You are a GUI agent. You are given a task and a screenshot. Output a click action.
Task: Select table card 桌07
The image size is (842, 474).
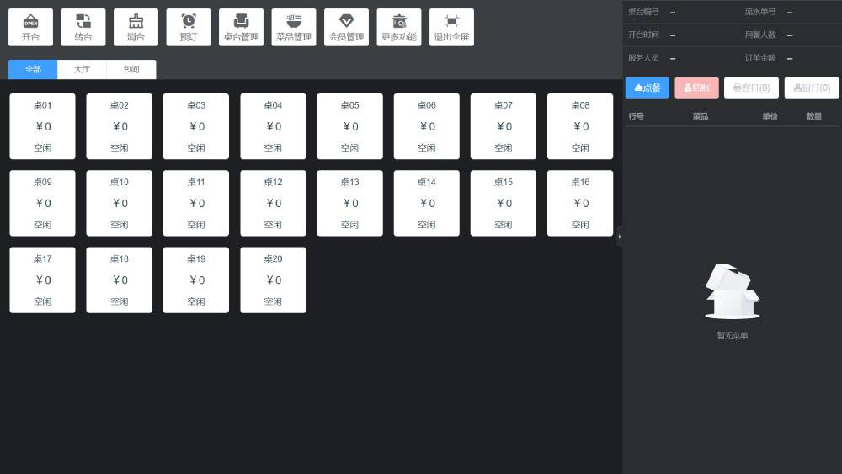tap(504, 126)
